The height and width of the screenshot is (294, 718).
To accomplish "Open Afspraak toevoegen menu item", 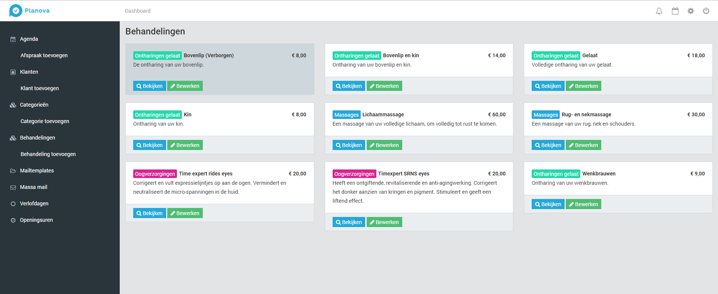I will [x=44, y=55].
